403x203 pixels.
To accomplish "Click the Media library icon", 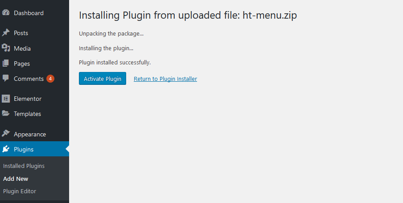I will [x=6, y=48].
